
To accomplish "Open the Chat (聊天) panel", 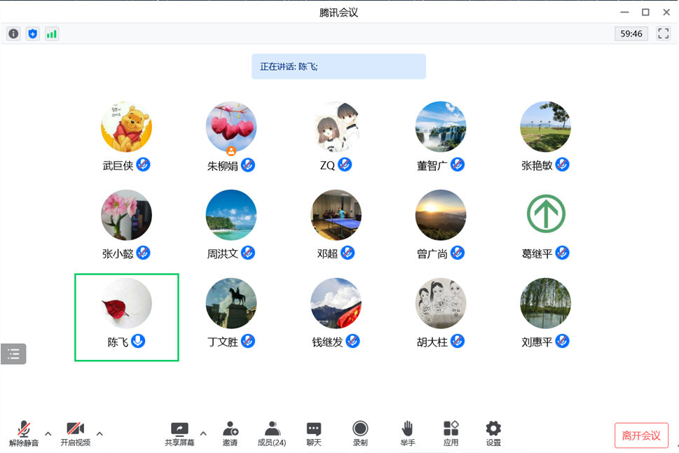I will pos(314,433).
